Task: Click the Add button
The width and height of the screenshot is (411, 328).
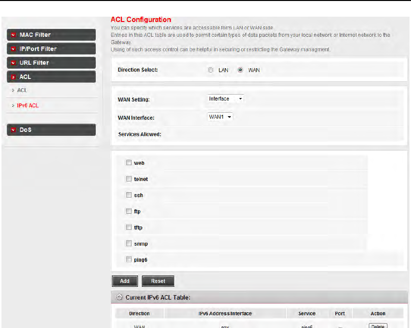Action: [125, 281]
